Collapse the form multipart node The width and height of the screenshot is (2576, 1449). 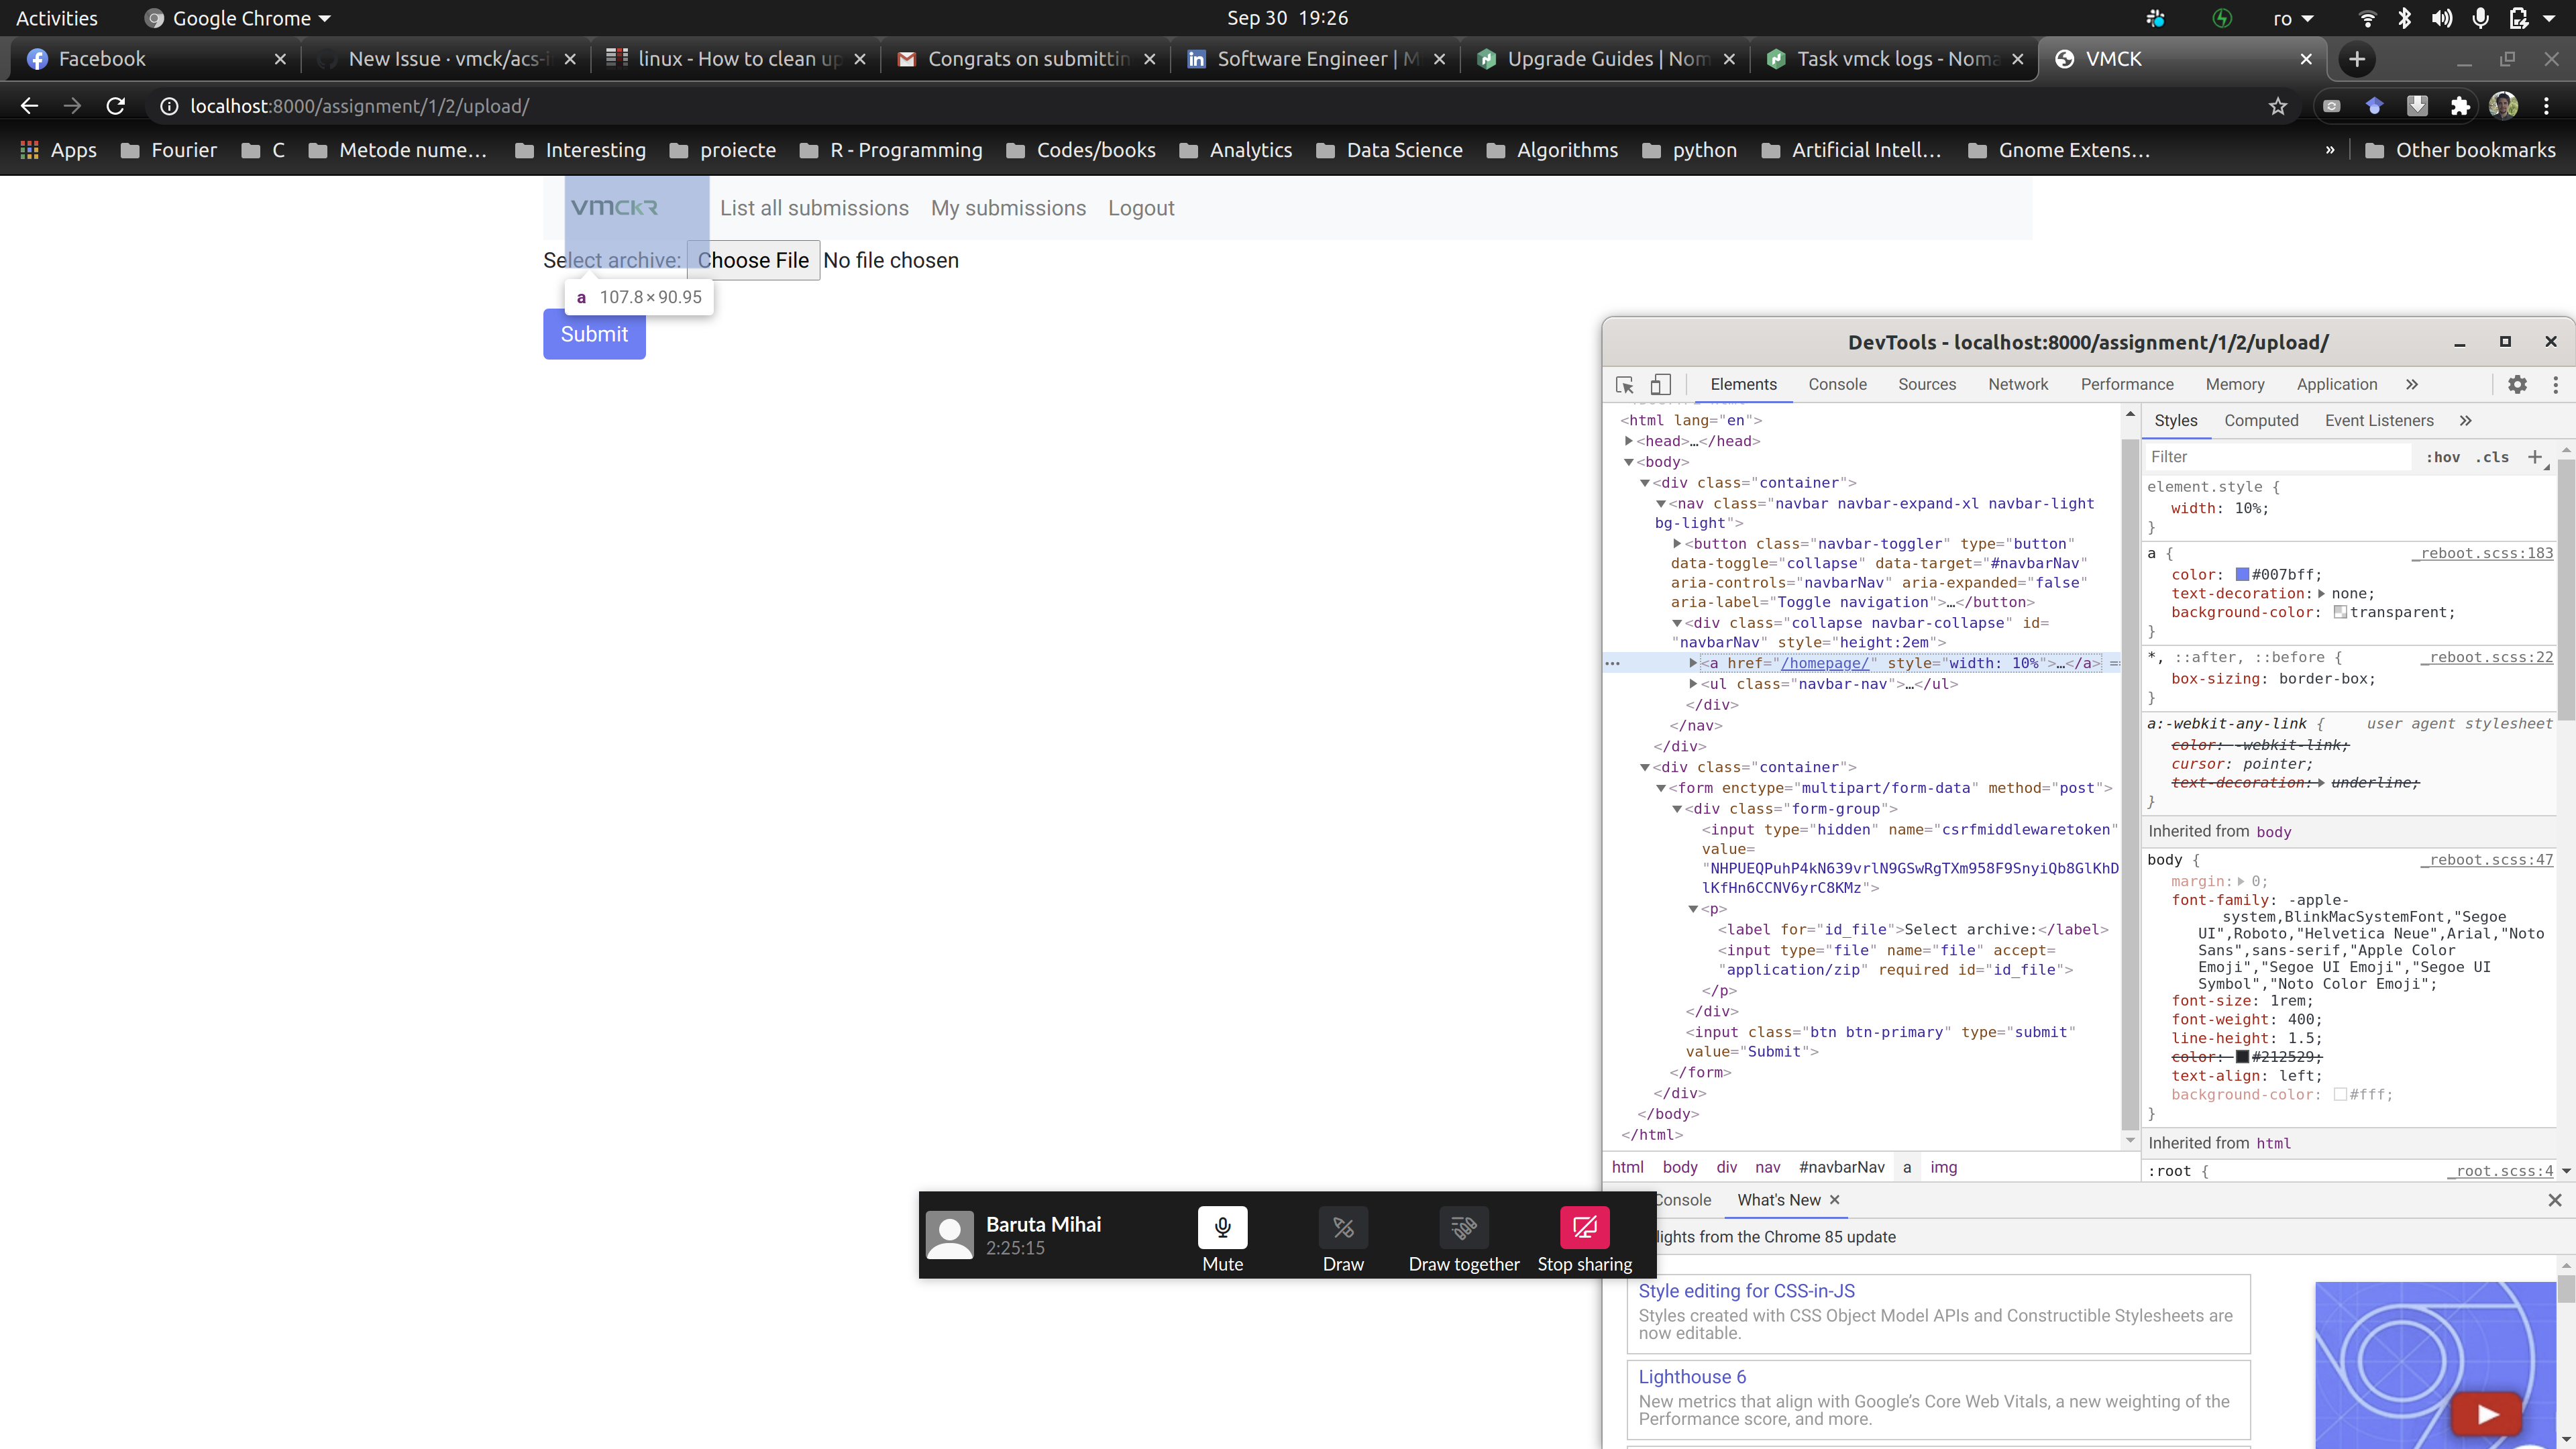tap(1661, 789)
